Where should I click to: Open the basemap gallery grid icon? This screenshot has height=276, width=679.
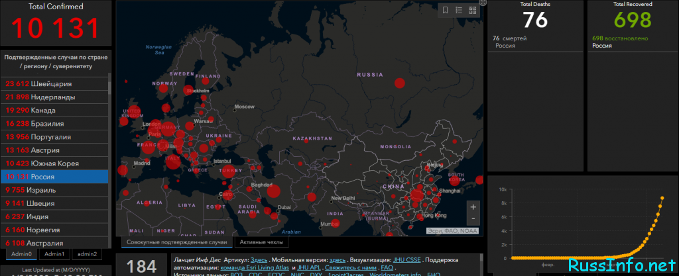[473, 11]
